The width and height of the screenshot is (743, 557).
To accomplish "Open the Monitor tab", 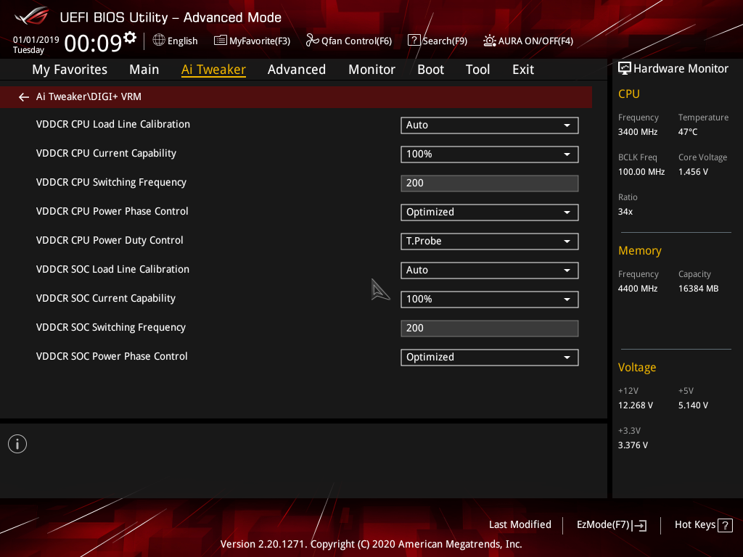I will (x=371, y=70).
